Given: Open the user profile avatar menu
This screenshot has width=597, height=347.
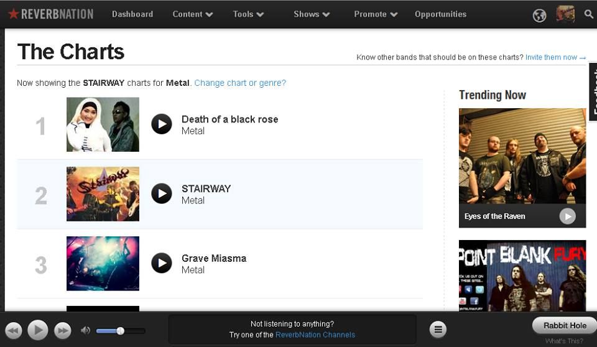Looking at the screenshot, I should pyautogui.click(x=565, y=14).
